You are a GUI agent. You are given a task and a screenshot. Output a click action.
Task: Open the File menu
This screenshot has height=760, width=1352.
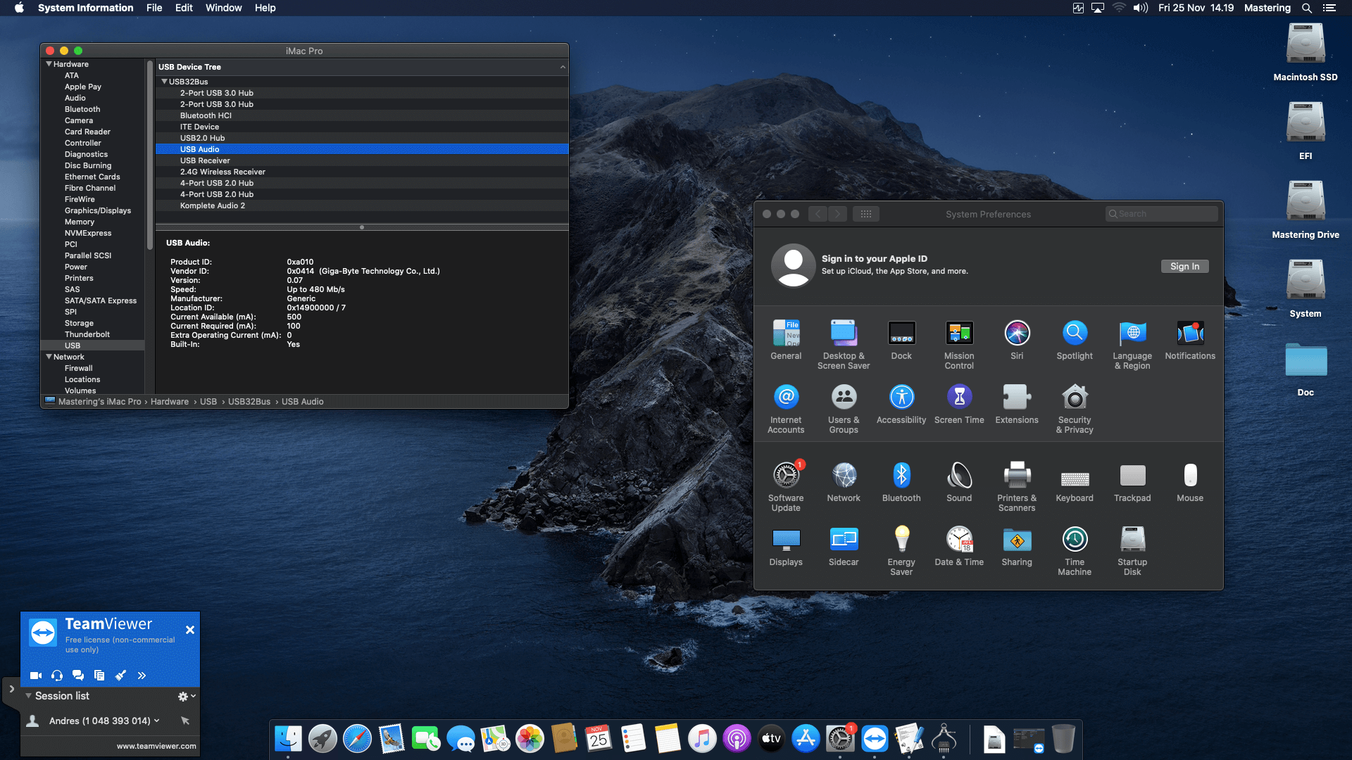[x=154, y=8]
